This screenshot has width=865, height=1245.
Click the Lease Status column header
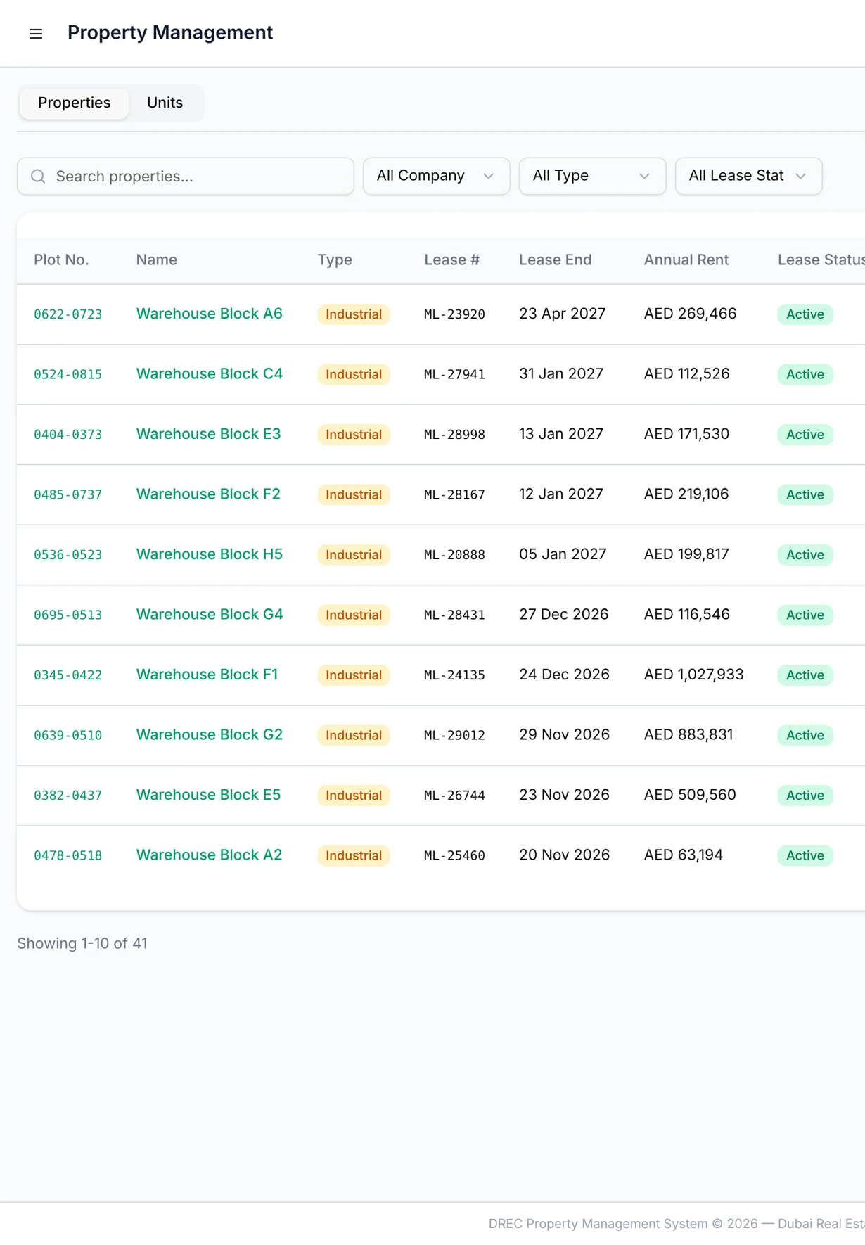coord(821,260)
